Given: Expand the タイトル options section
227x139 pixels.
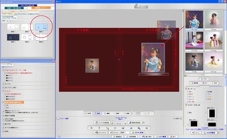Looking at the screenshot, I should coord(3,84).
